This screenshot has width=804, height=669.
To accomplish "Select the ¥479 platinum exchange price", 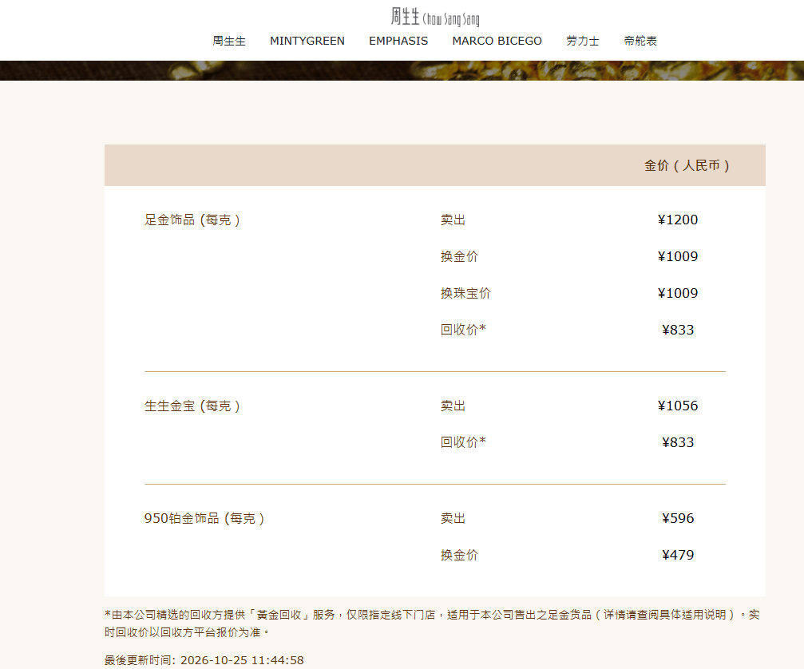I will [x=678, y=555].
